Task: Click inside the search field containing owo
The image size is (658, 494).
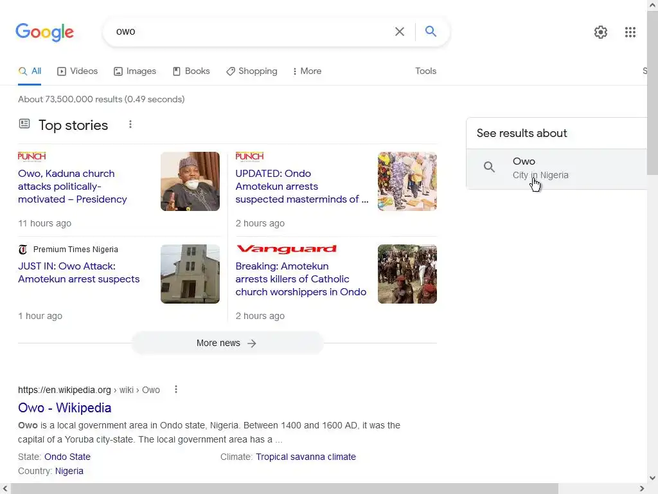Action: coord(252,32)
